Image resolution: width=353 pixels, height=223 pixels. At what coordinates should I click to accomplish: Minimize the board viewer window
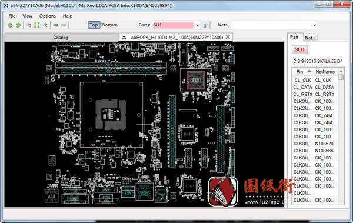(319, 4)
